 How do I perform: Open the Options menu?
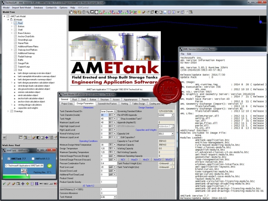[63, 8]
